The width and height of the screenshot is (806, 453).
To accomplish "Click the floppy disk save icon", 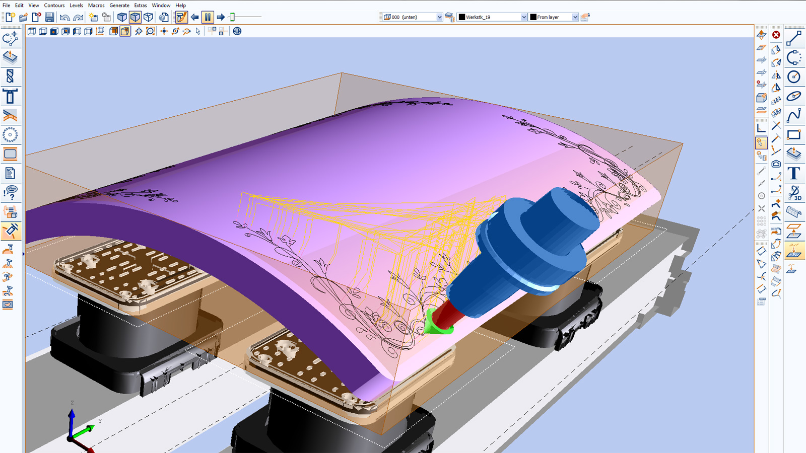I will 49,17.
